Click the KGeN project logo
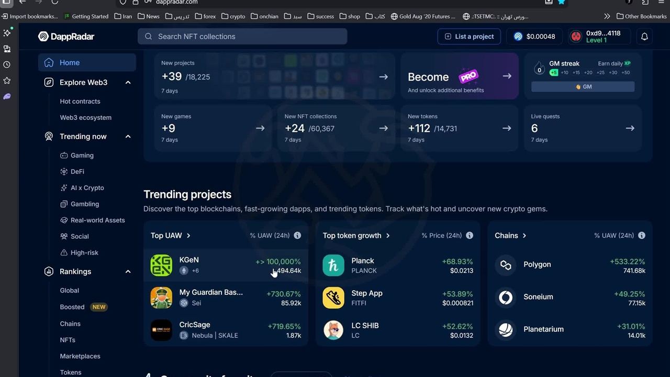Image resolution: width=670 pixels, height=377 pixels. (x=161, y=265)
